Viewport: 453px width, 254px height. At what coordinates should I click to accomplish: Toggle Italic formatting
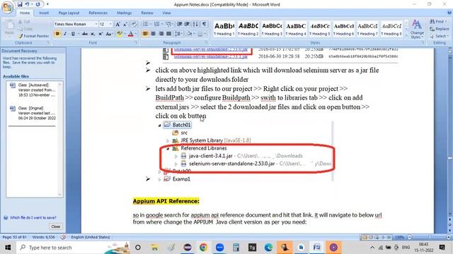(x=65, y=34)
